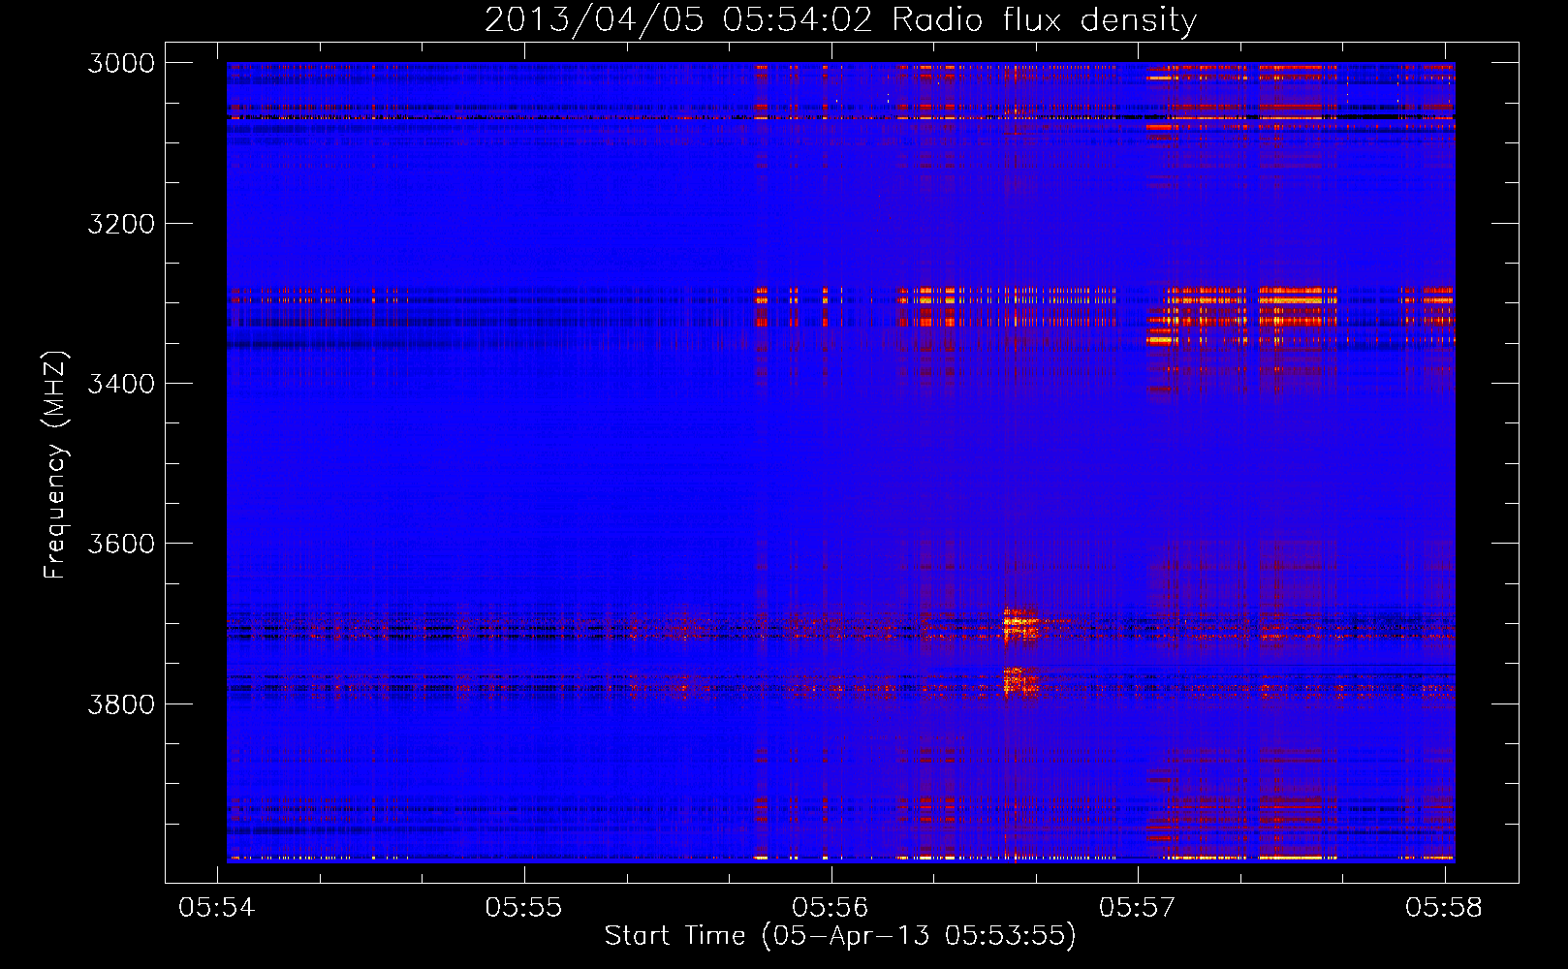1568x969 pixels.
Task: Click the 3600 frequency tick label
Action: [121, 544]
